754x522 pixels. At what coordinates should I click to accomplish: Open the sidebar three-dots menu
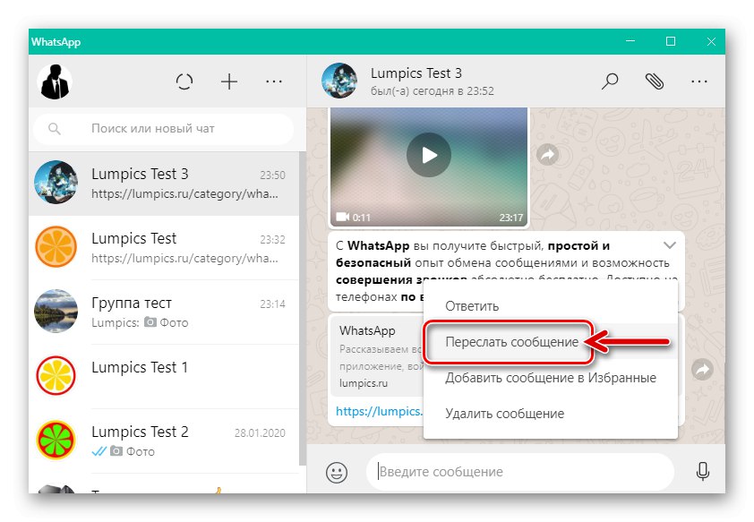[x=274, y=81]
